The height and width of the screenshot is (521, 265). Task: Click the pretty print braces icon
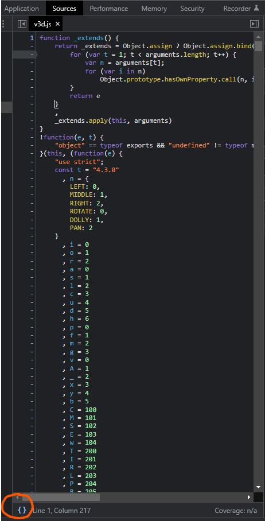coord(22,510)
